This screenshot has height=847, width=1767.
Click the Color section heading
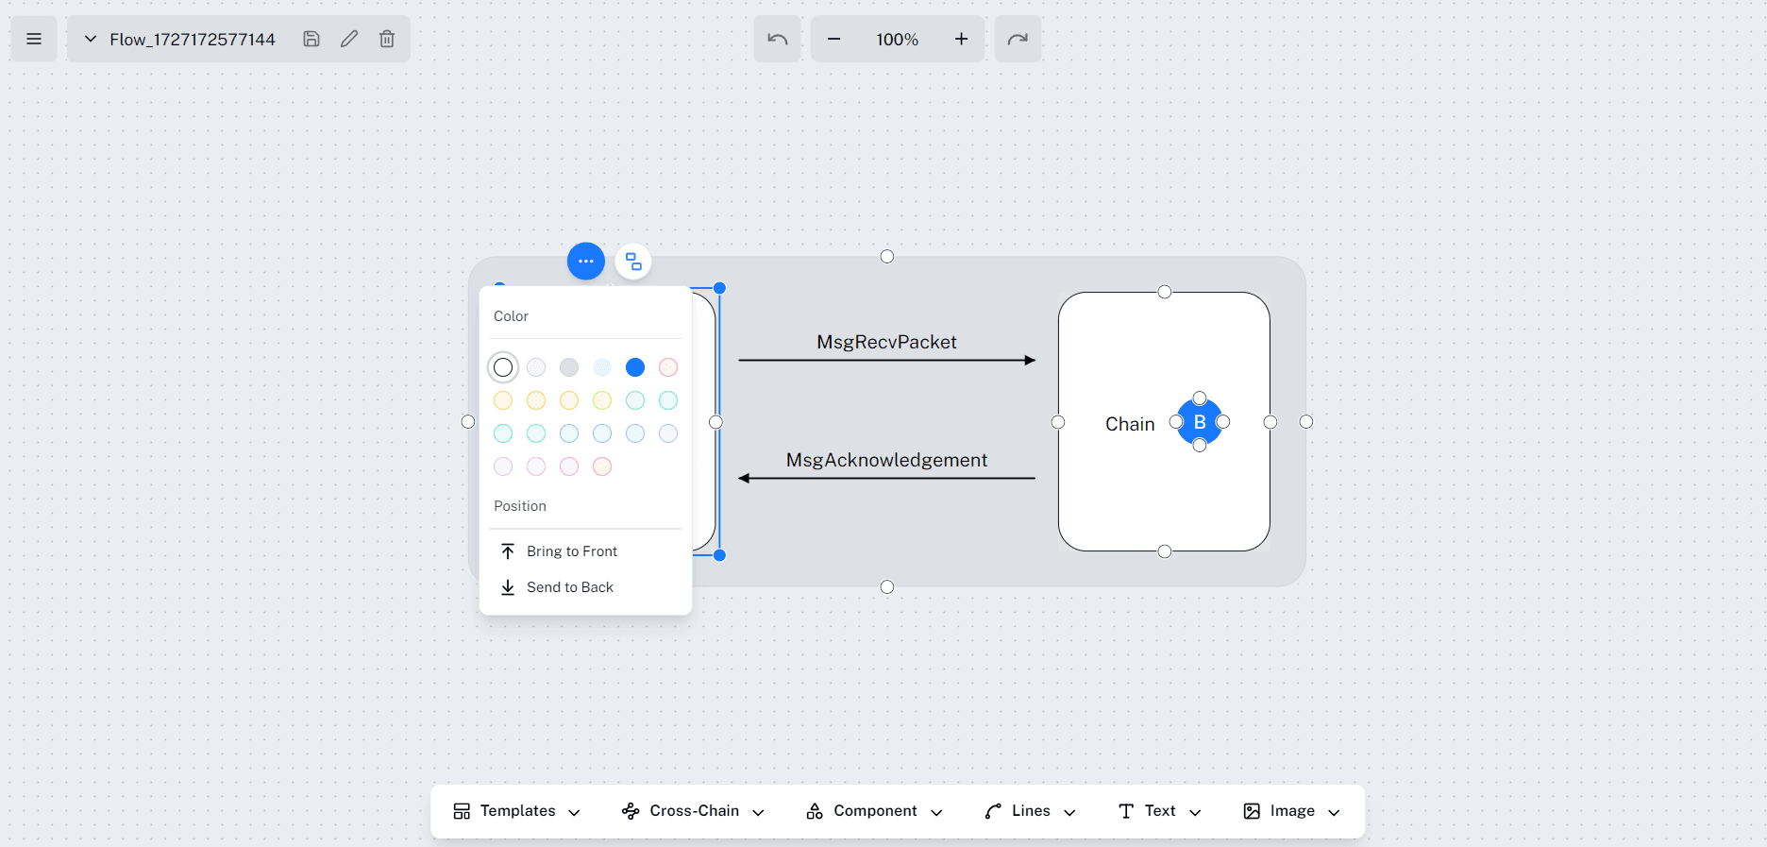[x=511, y=316]
